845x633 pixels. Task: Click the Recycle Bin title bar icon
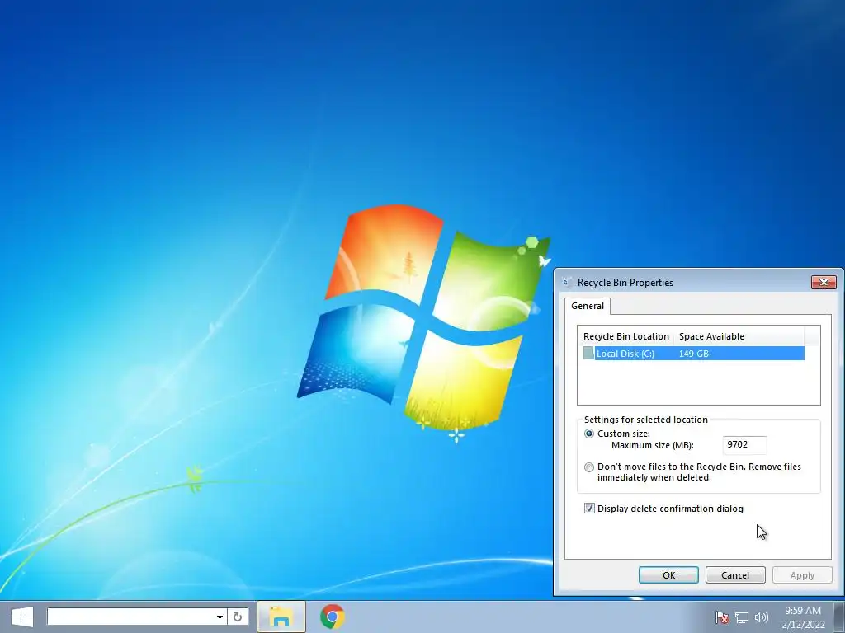point(566,282)
